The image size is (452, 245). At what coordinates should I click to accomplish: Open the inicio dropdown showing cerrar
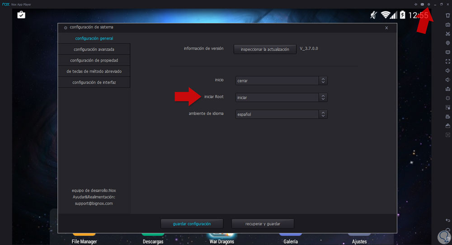pos(281,81)
